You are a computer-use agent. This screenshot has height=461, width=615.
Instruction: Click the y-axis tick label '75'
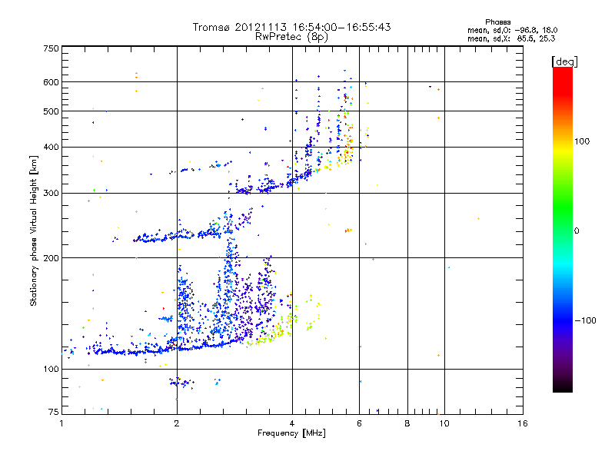tap(54, 412)
